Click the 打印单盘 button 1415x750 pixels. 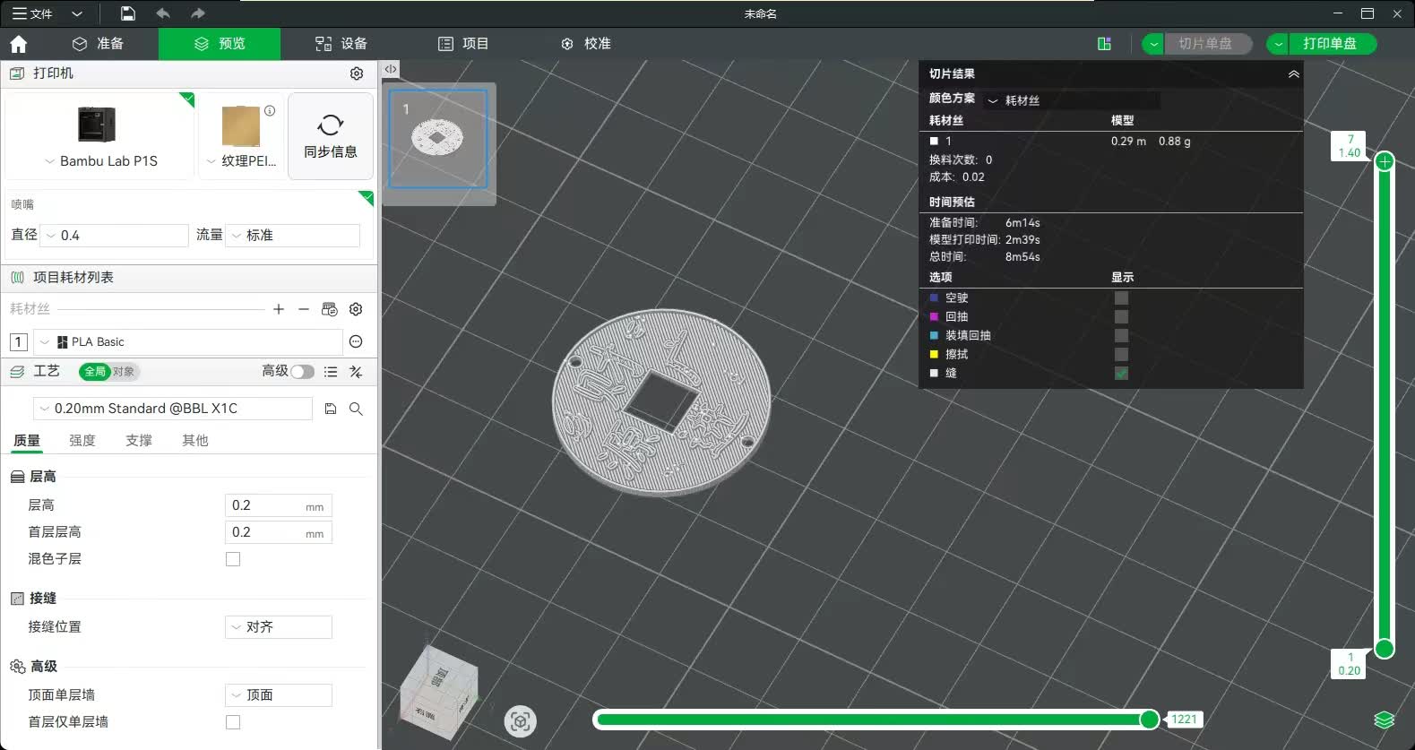(1331, 44)
